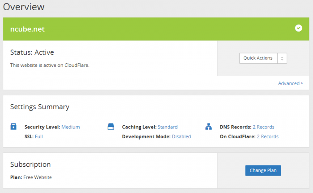Click the Quick Actions up-down arrow

[x=282, y=58]
